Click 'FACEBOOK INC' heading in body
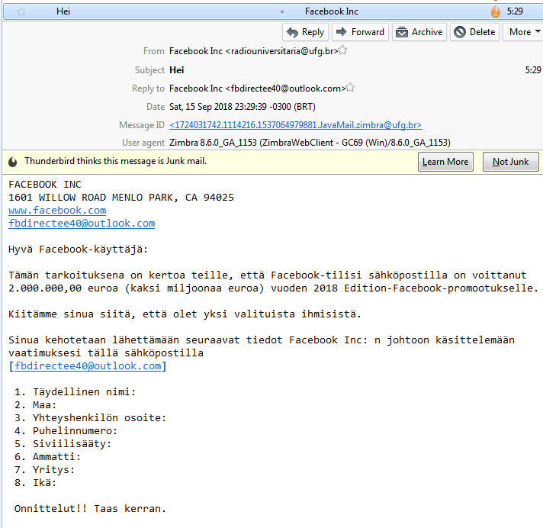Viewport: 543px width, 528px height. (x=45, y=185)
